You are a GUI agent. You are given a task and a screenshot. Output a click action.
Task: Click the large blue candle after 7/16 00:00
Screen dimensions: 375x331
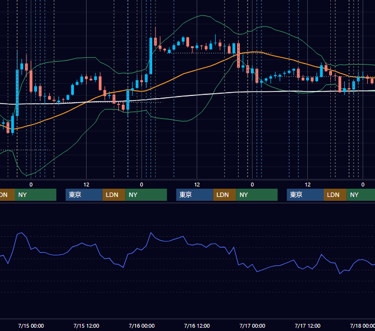click(151, 56)
